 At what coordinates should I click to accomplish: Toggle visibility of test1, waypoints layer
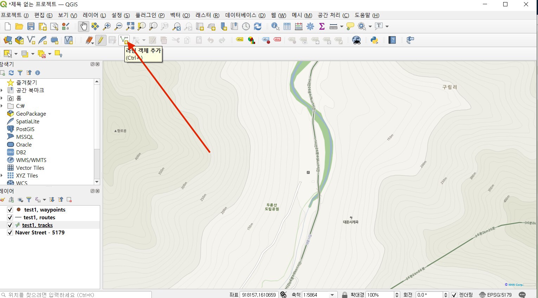point(10,210)
